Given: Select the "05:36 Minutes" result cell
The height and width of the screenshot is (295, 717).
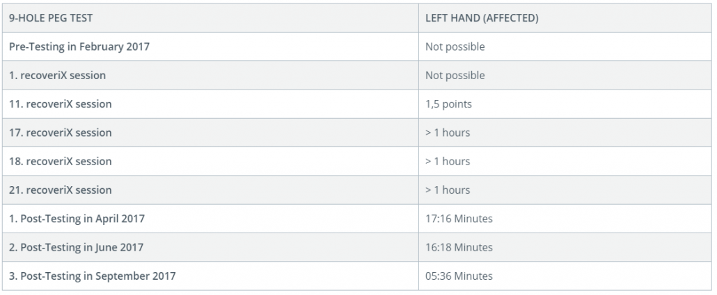Looking at the screenshot, I should click(x=459, y=276).
